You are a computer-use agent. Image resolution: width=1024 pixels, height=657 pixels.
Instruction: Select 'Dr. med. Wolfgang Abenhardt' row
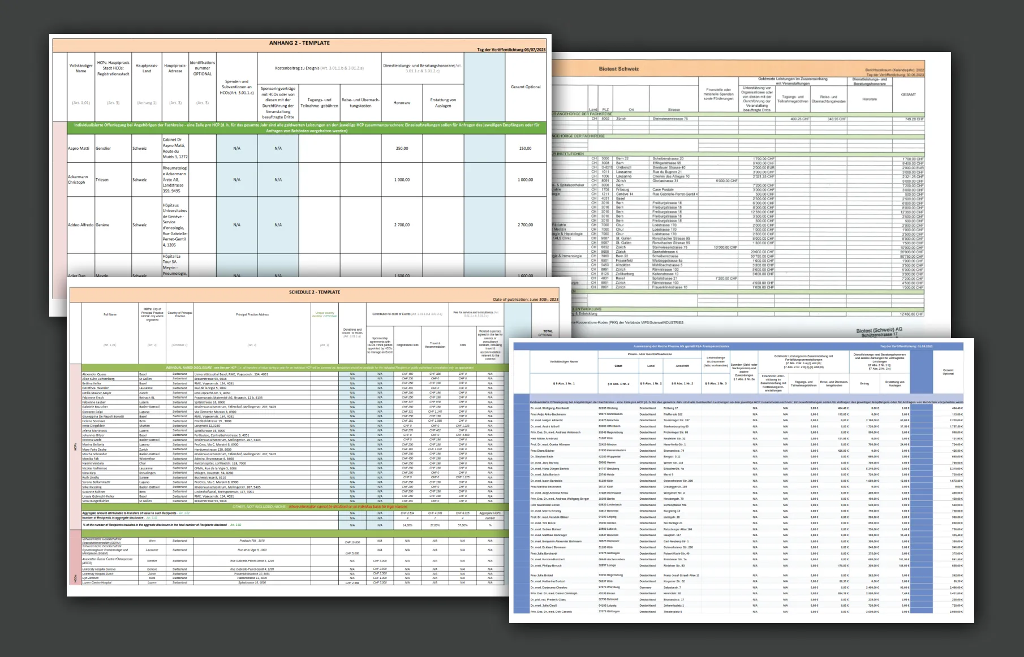[x=549, y=408]
